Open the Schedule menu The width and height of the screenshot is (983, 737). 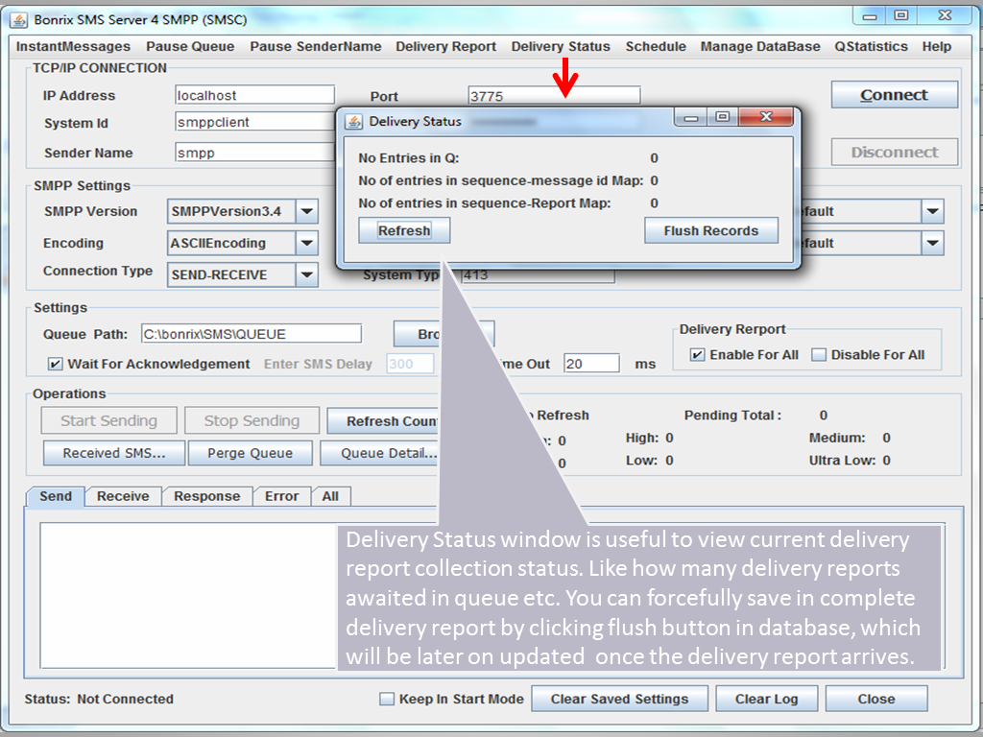(x=656, y=46)
